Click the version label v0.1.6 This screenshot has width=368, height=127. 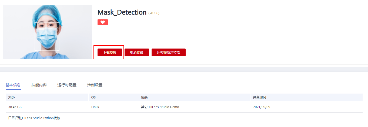[x=154, y=13]
